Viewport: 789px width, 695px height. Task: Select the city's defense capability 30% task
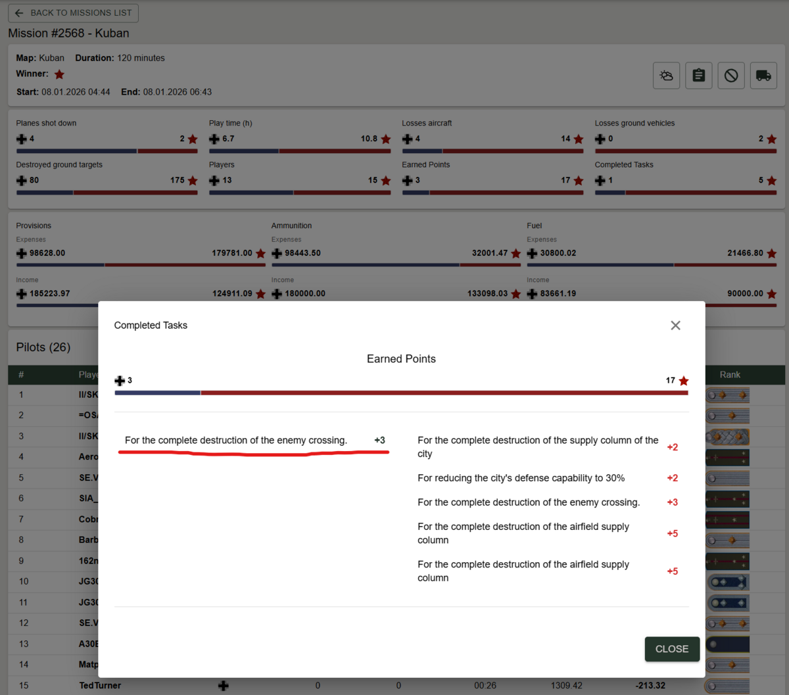[521, 478]
